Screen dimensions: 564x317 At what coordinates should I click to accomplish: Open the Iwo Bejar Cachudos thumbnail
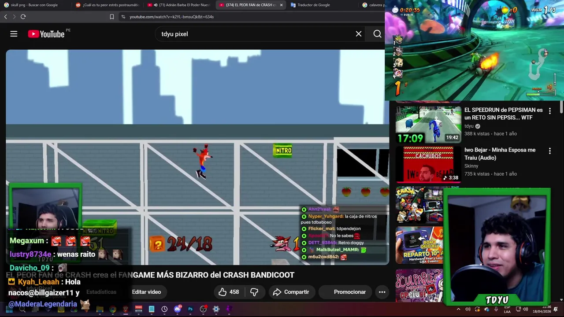point(428,164)
